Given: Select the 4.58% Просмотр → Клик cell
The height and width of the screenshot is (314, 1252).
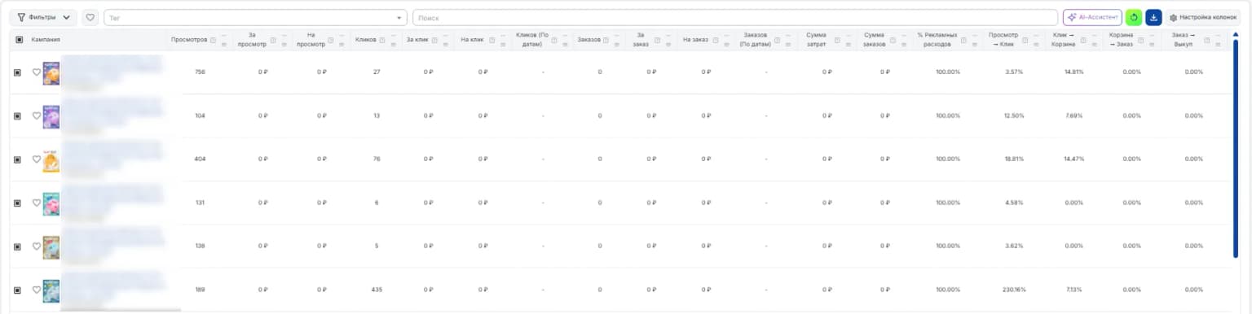Looking at the screenshot, I should coord(1014,203).
